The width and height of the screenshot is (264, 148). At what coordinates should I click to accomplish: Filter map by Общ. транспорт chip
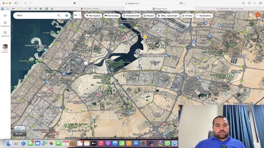168,16
